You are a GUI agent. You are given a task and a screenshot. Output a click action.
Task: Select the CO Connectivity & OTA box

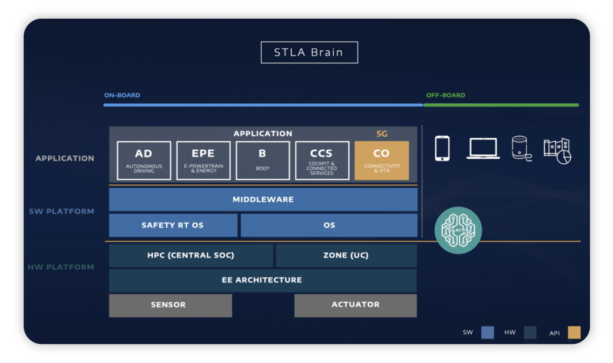coord(381,161)
